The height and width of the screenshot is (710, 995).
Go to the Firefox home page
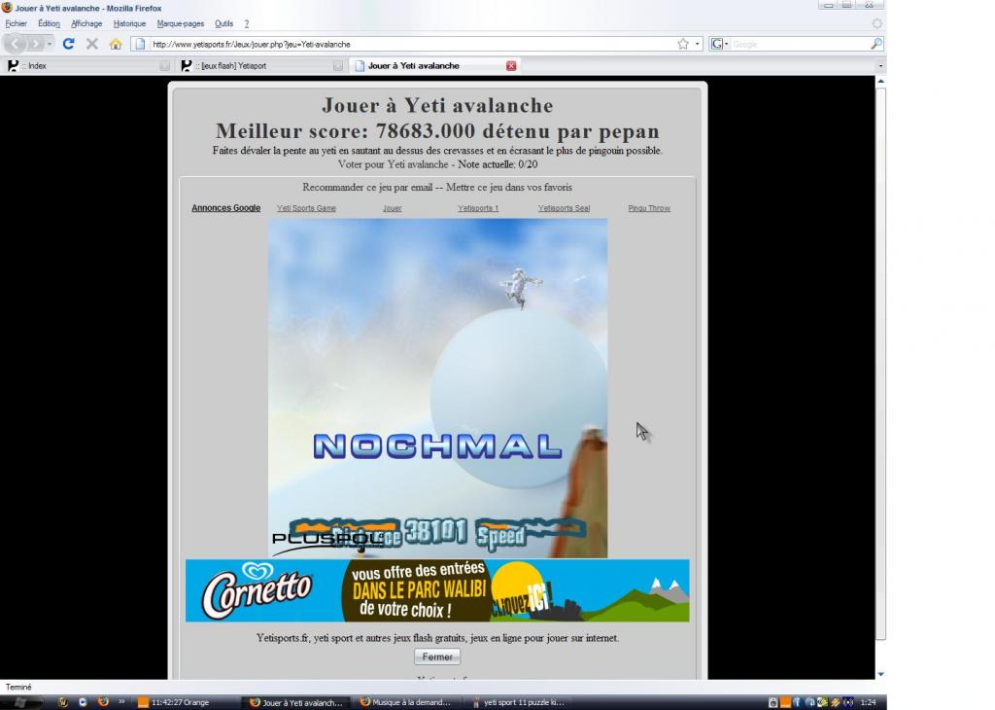[x=116, y=44]
